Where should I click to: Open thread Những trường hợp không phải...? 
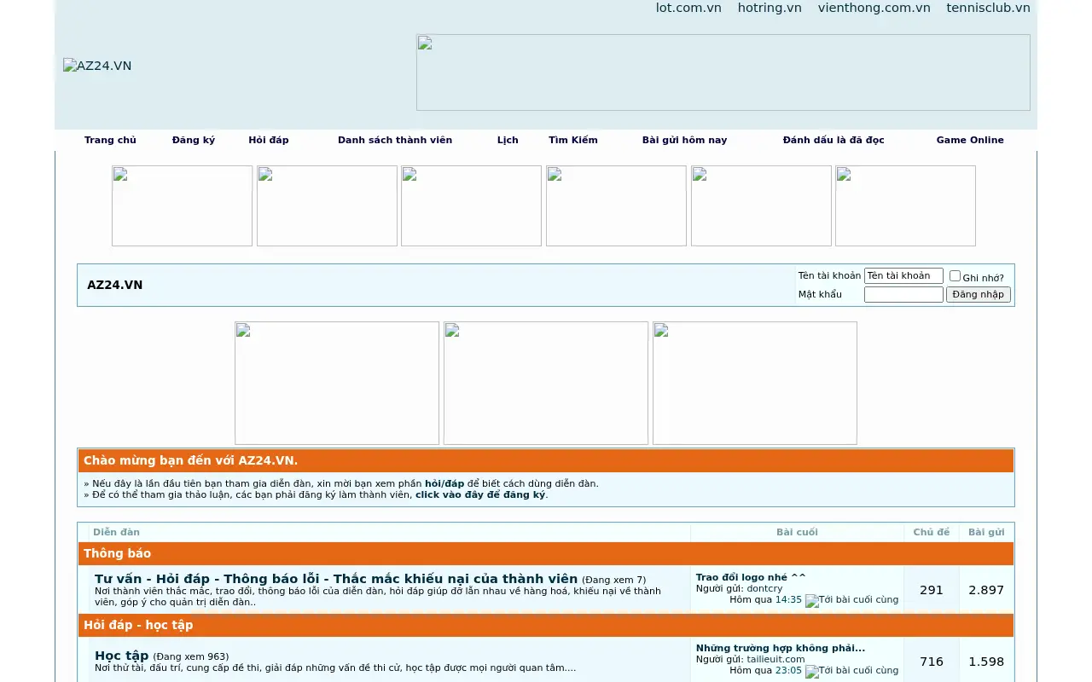click(x=781, y=648)
